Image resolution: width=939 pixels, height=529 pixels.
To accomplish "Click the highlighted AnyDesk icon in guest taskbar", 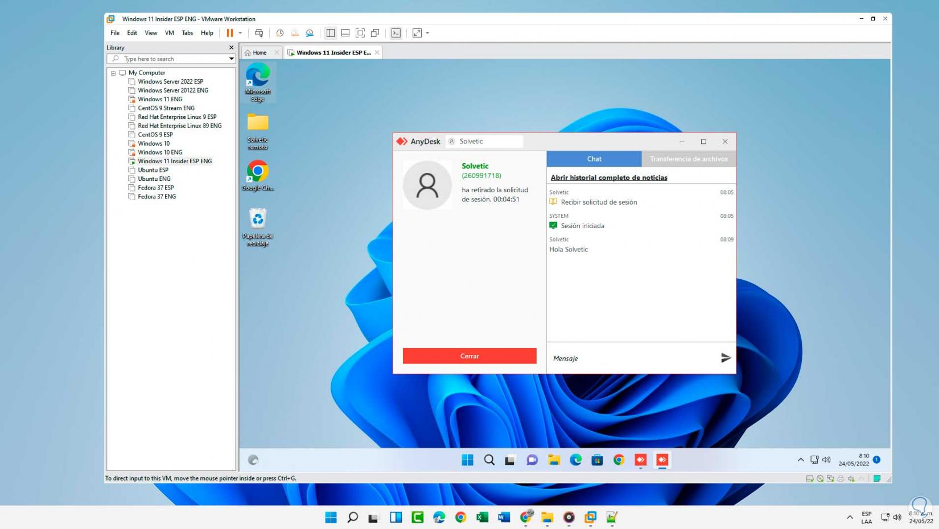I will click(662, 460).
